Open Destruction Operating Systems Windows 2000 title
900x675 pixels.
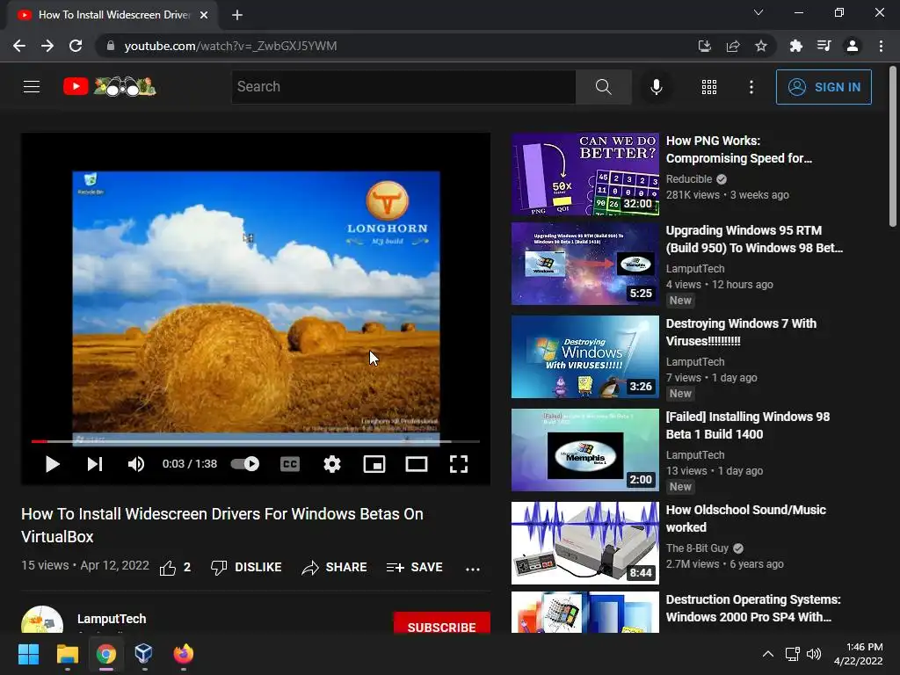[x=753, y=608]
